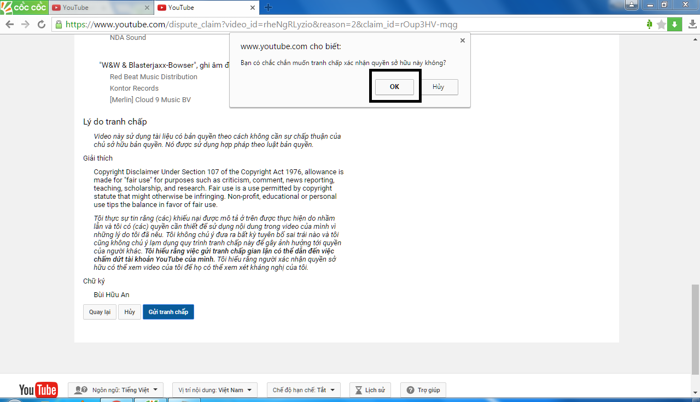Open a new tab with the plus icon
This screenshot has height=402, width=700.
[x=268, y=8]
